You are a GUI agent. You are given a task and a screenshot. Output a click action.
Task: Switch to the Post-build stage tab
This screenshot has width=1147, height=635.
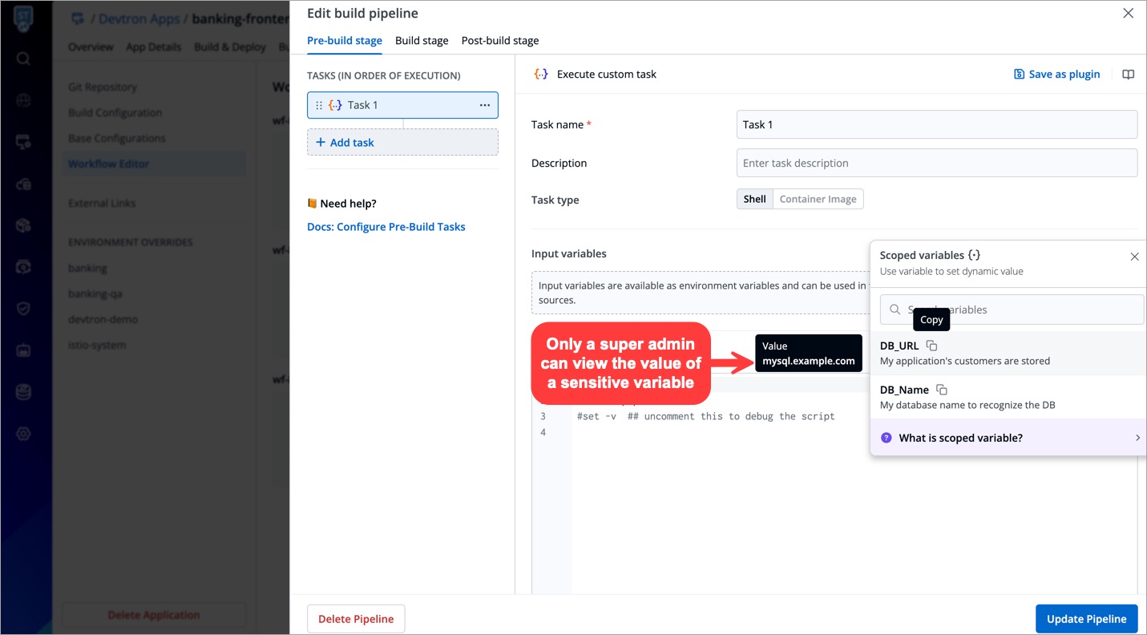[x=499, y=40]
